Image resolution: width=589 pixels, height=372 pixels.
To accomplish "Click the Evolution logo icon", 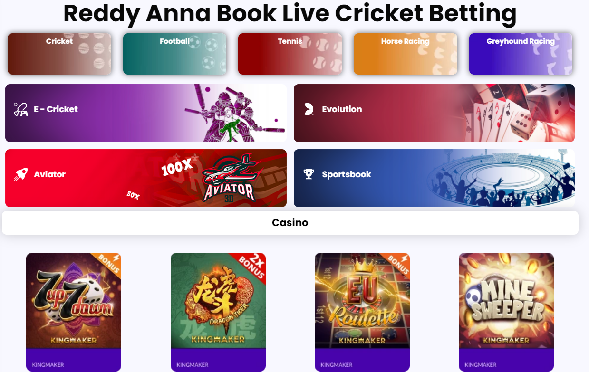I will click(x=309, y=109).
